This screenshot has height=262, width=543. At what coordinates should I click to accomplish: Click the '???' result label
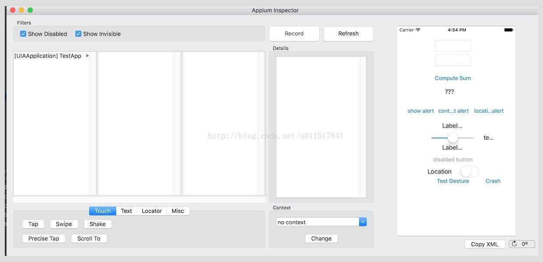pyautogui.click(x=449, y=92)
